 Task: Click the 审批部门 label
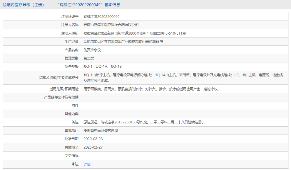[71, 131]
